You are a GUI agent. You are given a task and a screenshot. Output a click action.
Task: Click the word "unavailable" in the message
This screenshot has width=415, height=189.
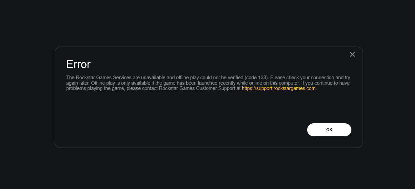153,77
